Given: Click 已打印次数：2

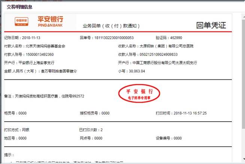Looking at the screenshot, I should [91, 130].
